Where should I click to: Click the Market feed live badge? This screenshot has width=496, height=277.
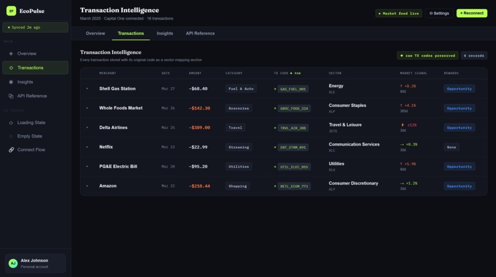(x=399, y=14)
